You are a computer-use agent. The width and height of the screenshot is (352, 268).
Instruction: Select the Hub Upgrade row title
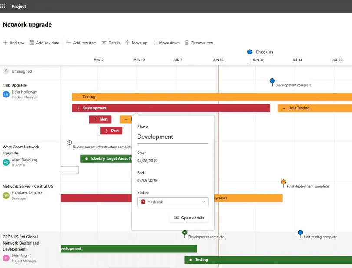[15, 85]
